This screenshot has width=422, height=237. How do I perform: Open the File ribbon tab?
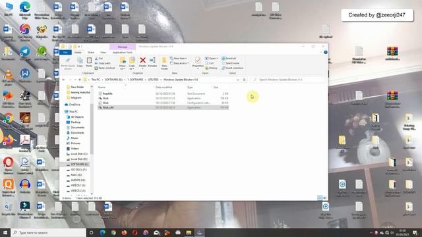[65, 53]
